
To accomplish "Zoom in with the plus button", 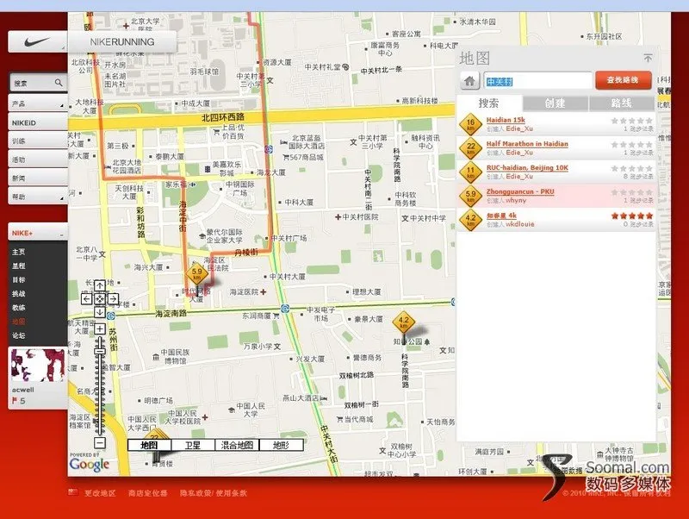I will [x=100, y=328].
